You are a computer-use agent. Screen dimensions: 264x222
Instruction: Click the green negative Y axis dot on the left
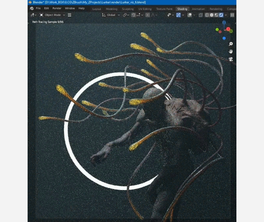coord(217,30)
